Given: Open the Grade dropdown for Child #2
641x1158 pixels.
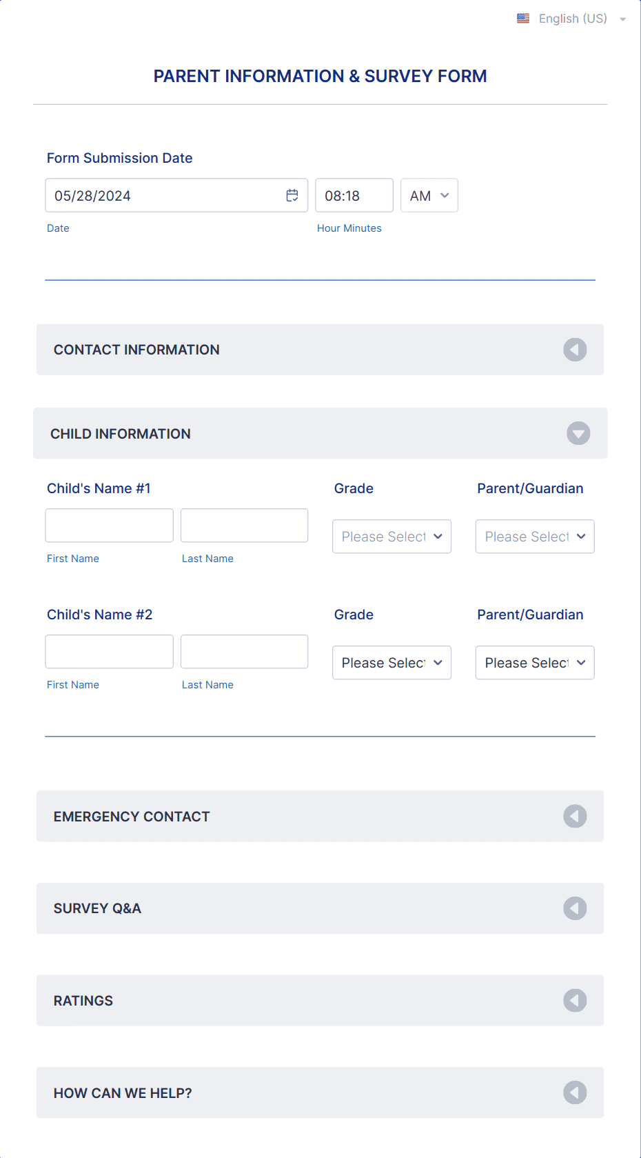Looking at the screenshot, I should tap(391, 662).
